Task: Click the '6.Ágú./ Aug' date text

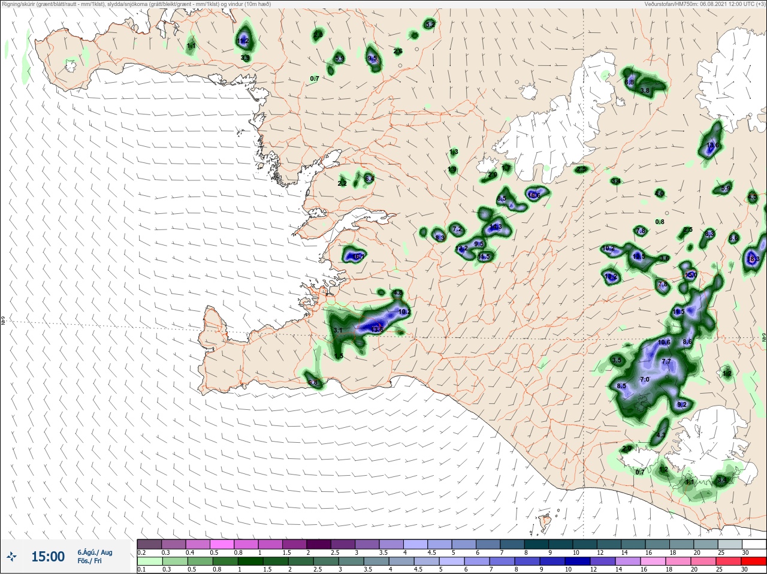Action: (95, 552)
